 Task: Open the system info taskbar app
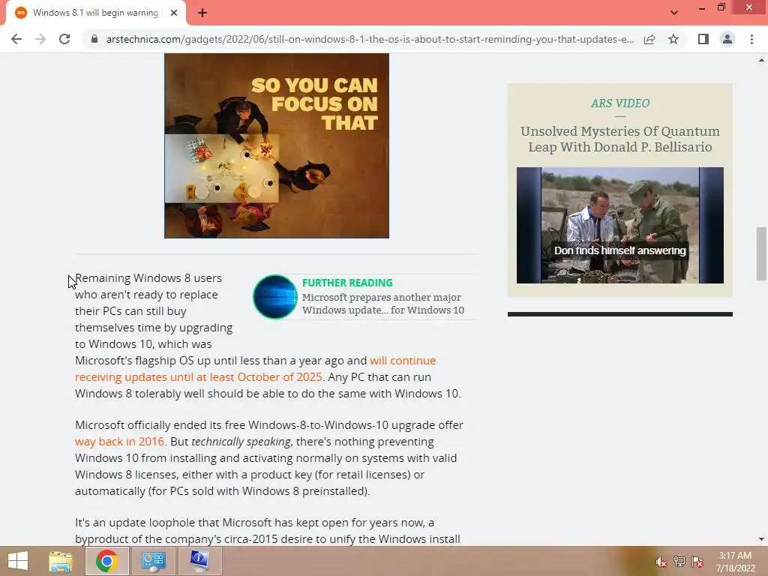point(199,561)
